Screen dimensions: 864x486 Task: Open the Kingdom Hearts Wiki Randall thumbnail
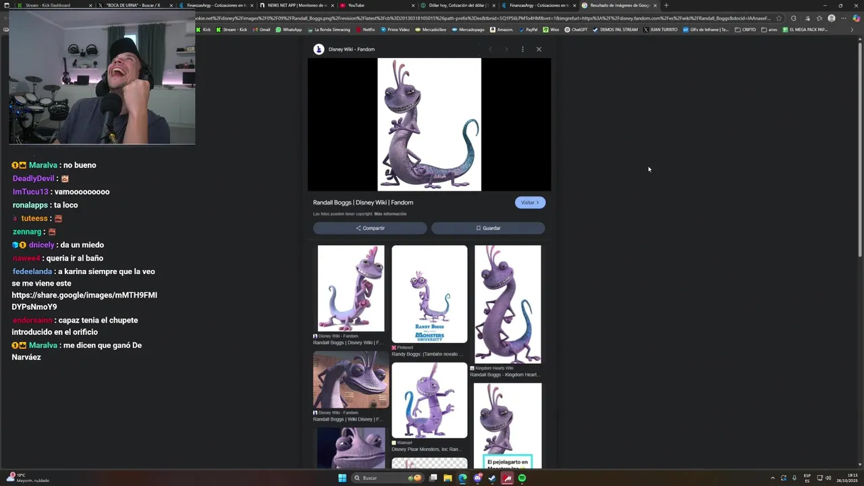508,304
